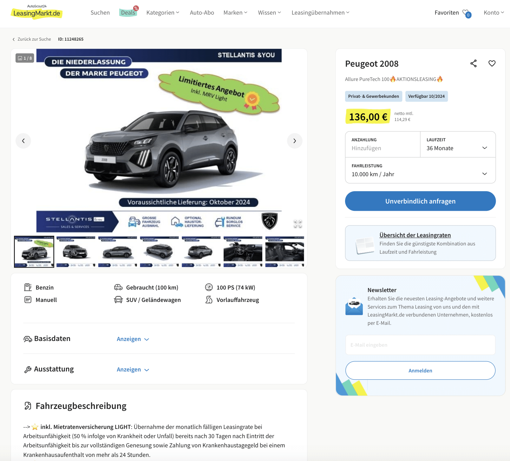The width and height of the screenshot is (510, 461).
Task: Click the Benzin fuel pump icon
Action: [x=28, y=287]
